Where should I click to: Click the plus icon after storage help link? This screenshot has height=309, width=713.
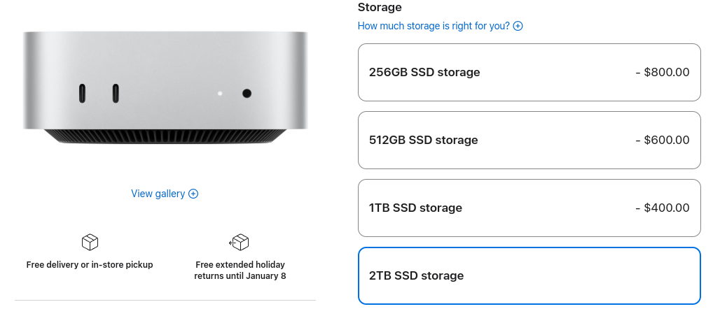[518, 26]
